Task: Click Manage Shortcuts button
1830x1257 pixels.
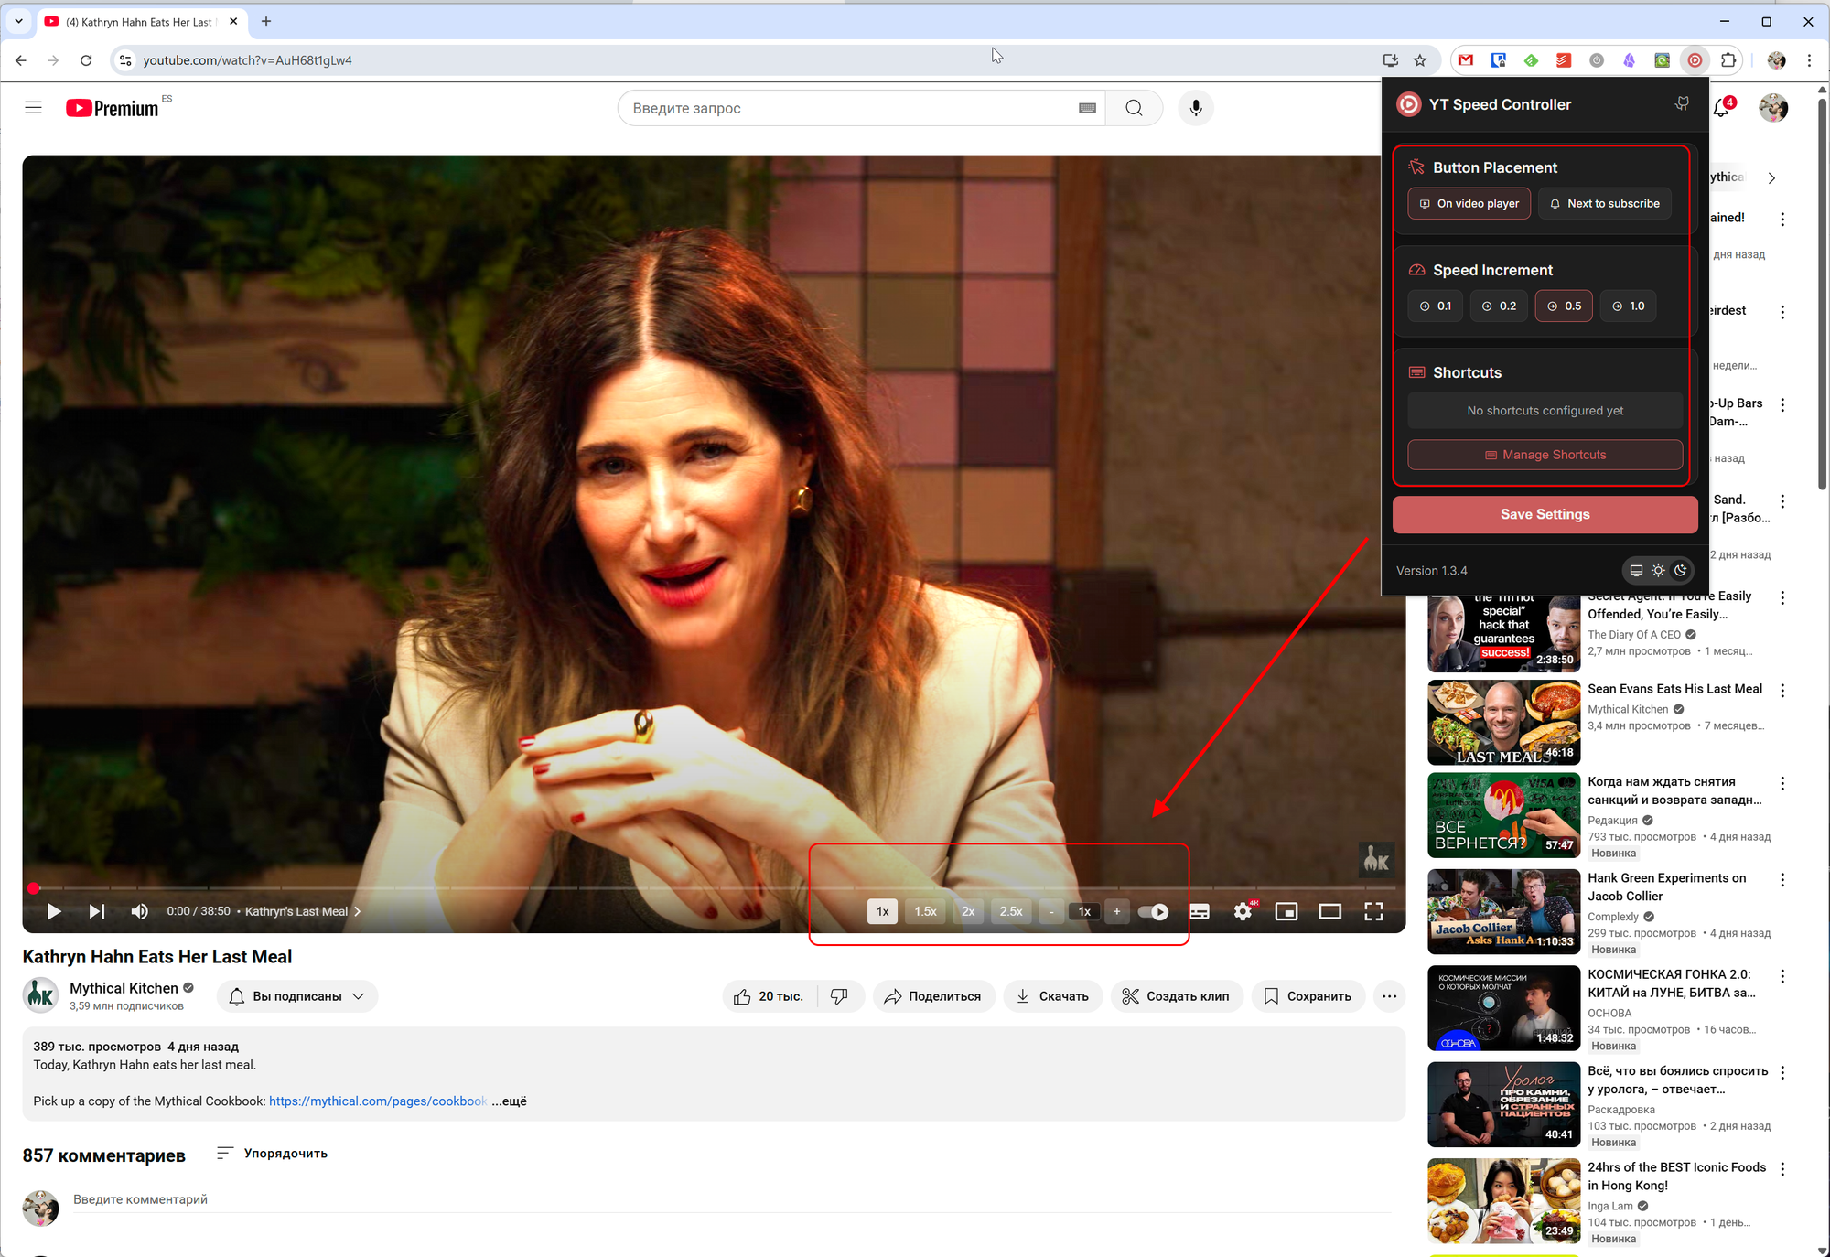Action: click(1545, 455)
